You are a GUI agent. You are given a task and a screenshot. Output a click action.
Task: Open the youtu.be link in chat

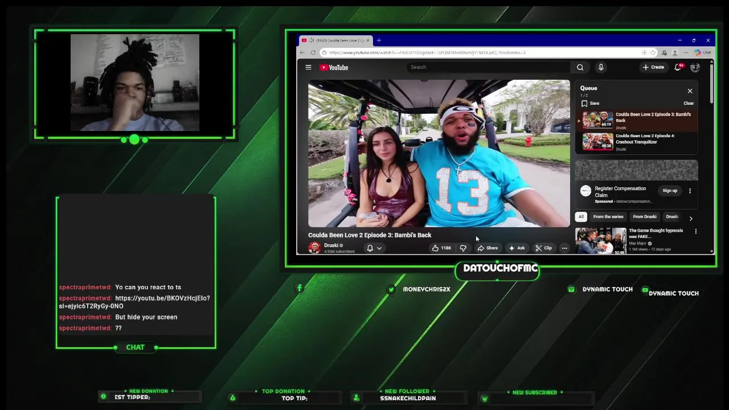[x=134, y=302]
